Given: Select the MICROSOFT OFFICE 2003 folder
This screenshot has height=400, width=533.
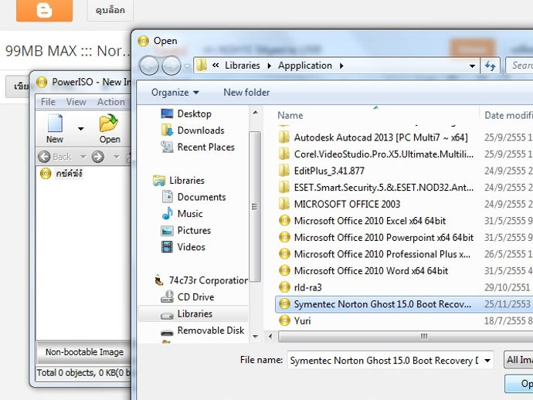Looking at the screenshot, I should point(339,204).
